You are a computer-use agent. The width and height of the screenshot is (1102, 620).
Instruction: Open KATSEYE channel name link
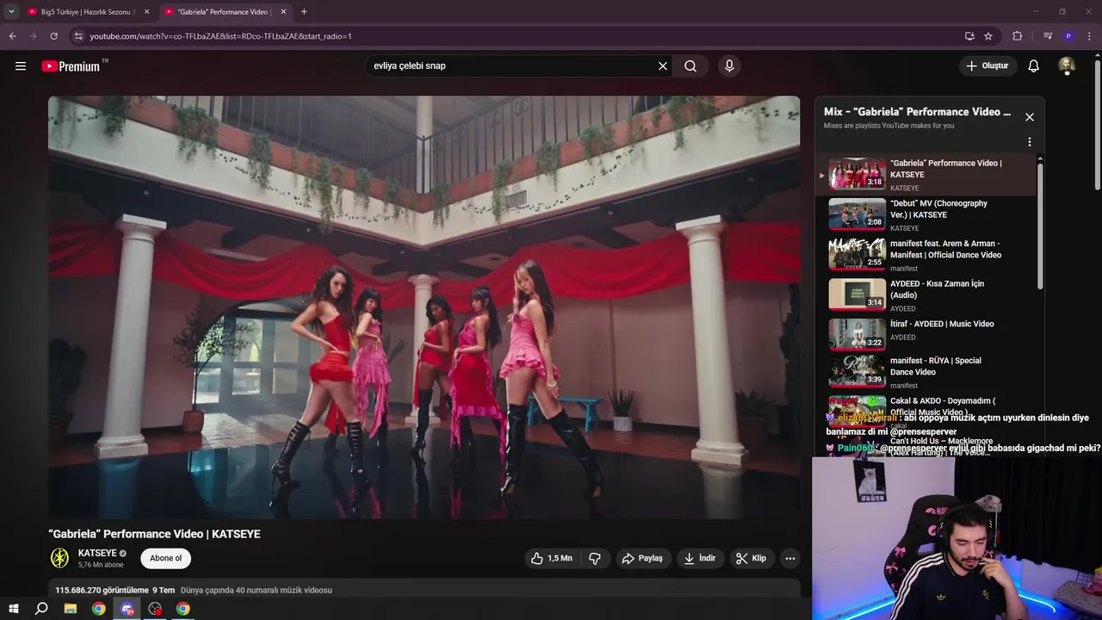point(97,553)
